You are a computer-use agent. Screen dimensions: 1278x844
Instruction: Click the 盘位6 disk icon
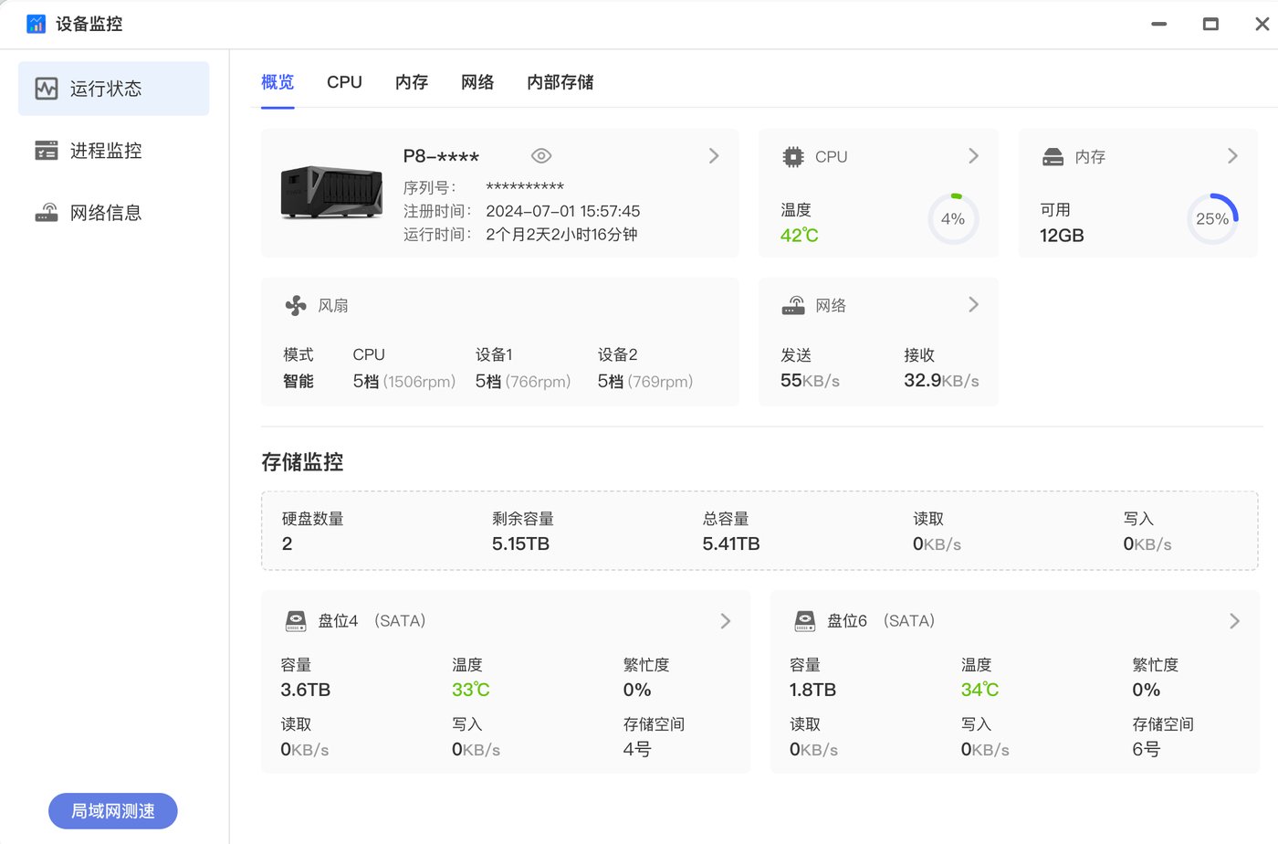pyautogui.click(x=804, y=621)
